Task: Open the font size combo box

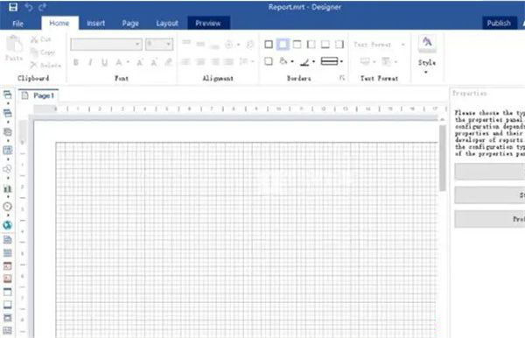Action: (x=159, y=44)
